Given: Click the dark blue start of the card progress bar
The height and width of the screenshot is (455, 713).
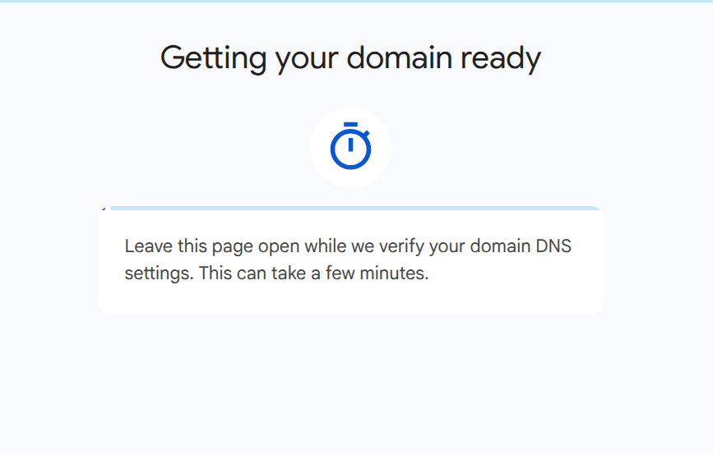Looking at the screenshot, I should click(104, 209).
